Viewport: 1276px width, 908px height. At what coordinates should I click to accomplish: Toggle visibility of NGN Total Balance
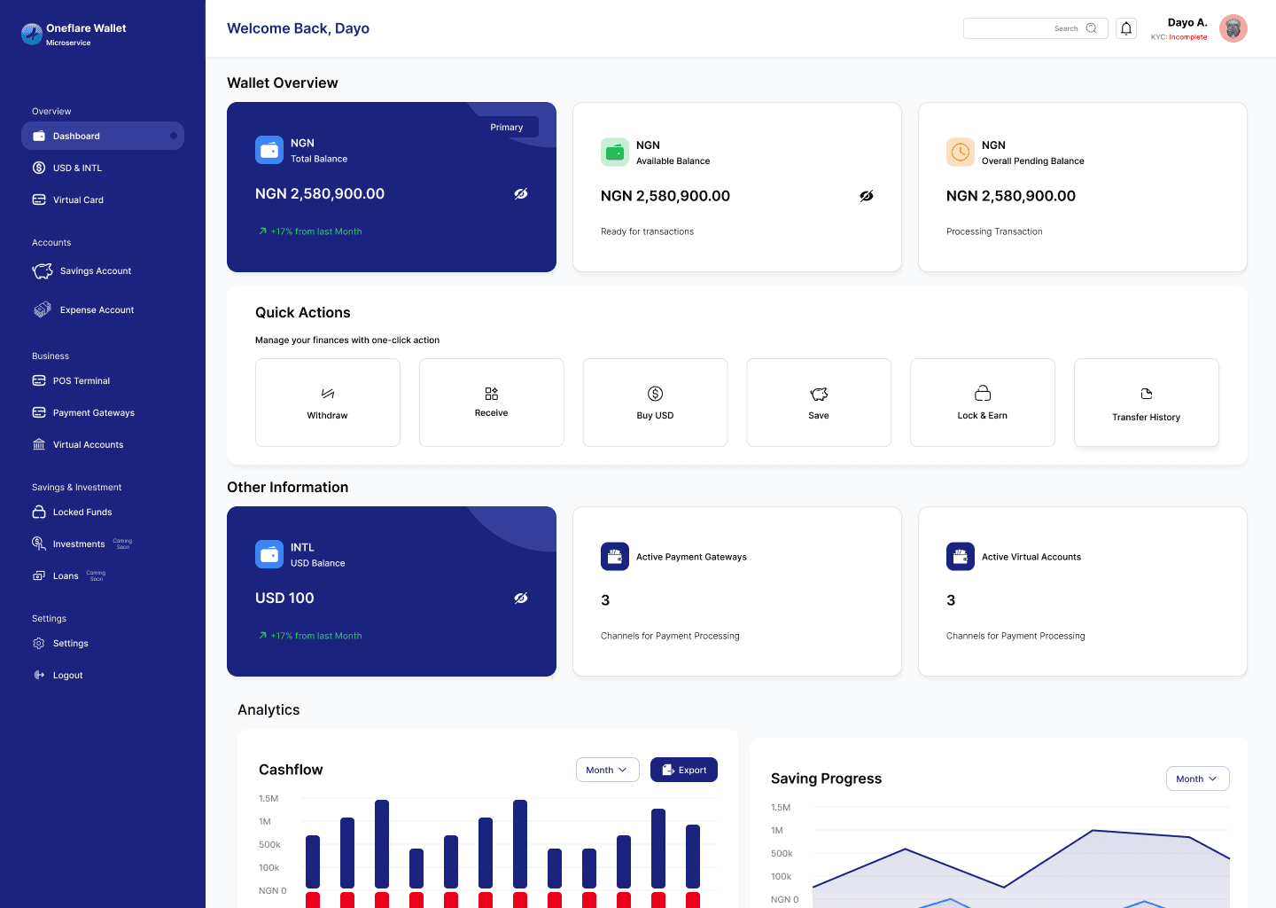[521, 193]
